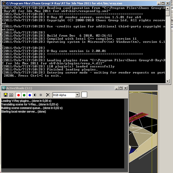Clone the rendered frame window

(x=11, y=95)
